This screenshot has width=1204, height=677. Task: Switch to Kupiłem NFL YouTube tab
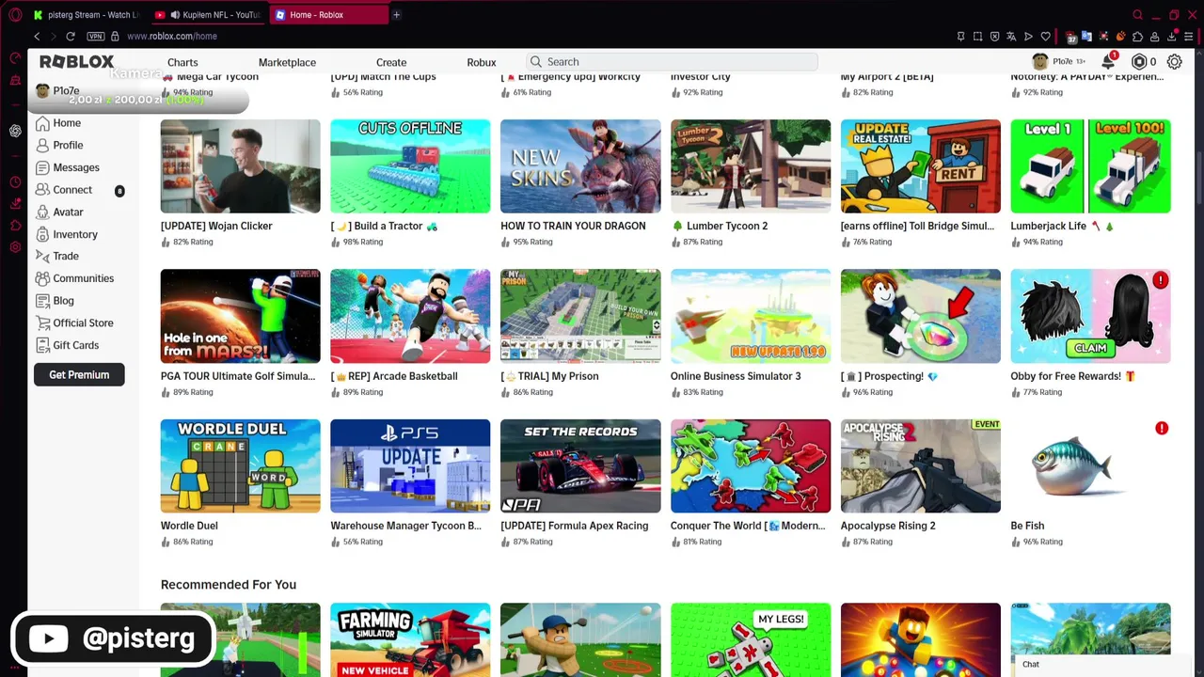click(x=209, y=14)
